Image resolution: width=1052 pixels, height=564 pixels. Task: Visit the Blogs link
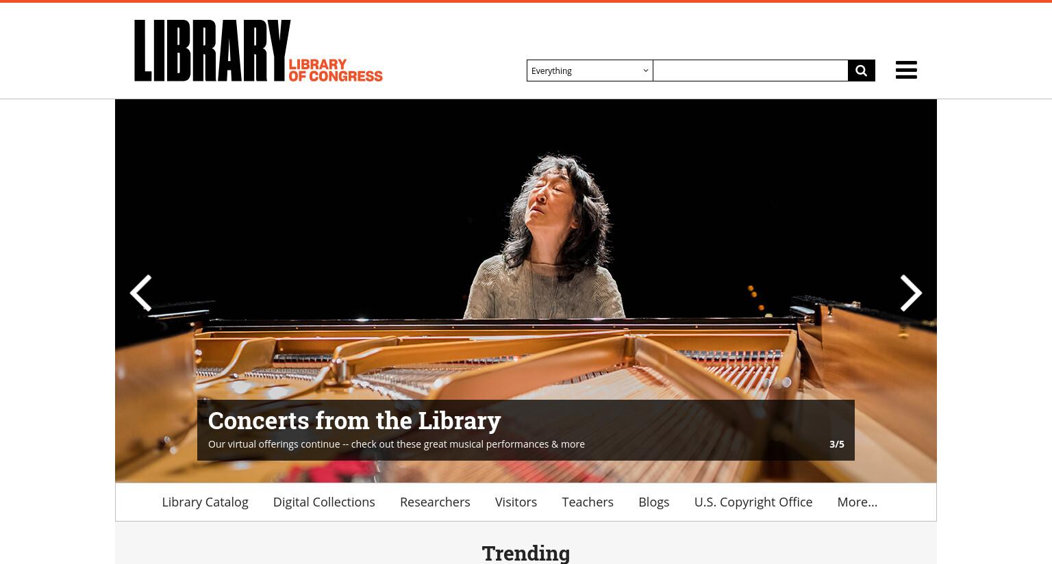pos(653,502)
